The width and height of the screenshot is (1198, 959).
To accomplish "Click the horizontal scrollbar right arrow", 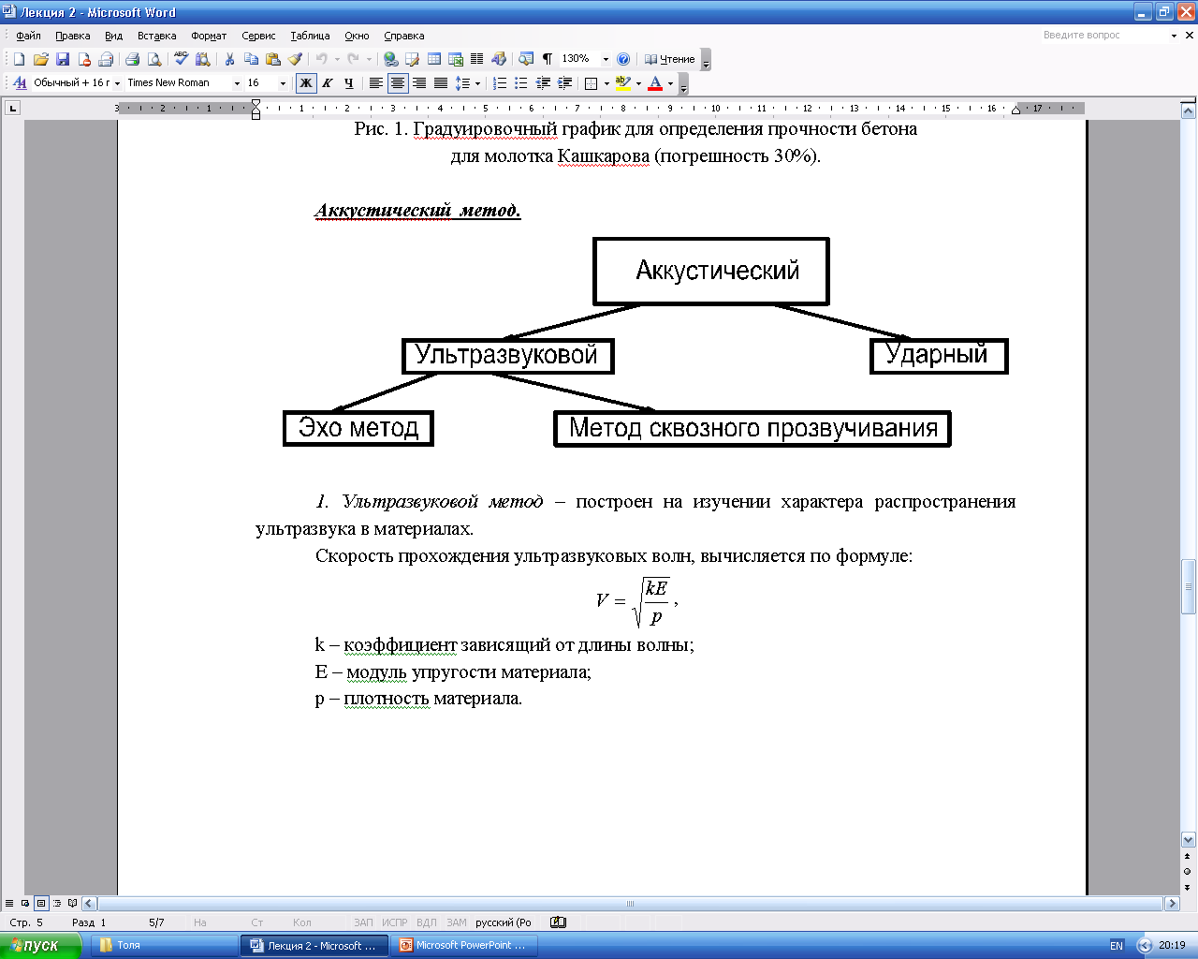I will point(1172,904).
